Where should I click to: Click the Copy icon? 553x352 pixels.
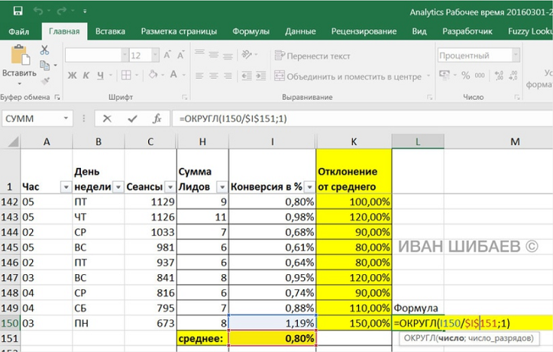pos(44,65)
